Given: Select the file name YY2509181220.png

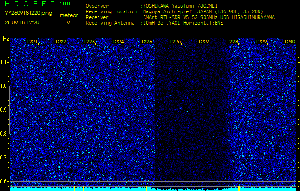Looking at the screenshot, I should (28, 13).
